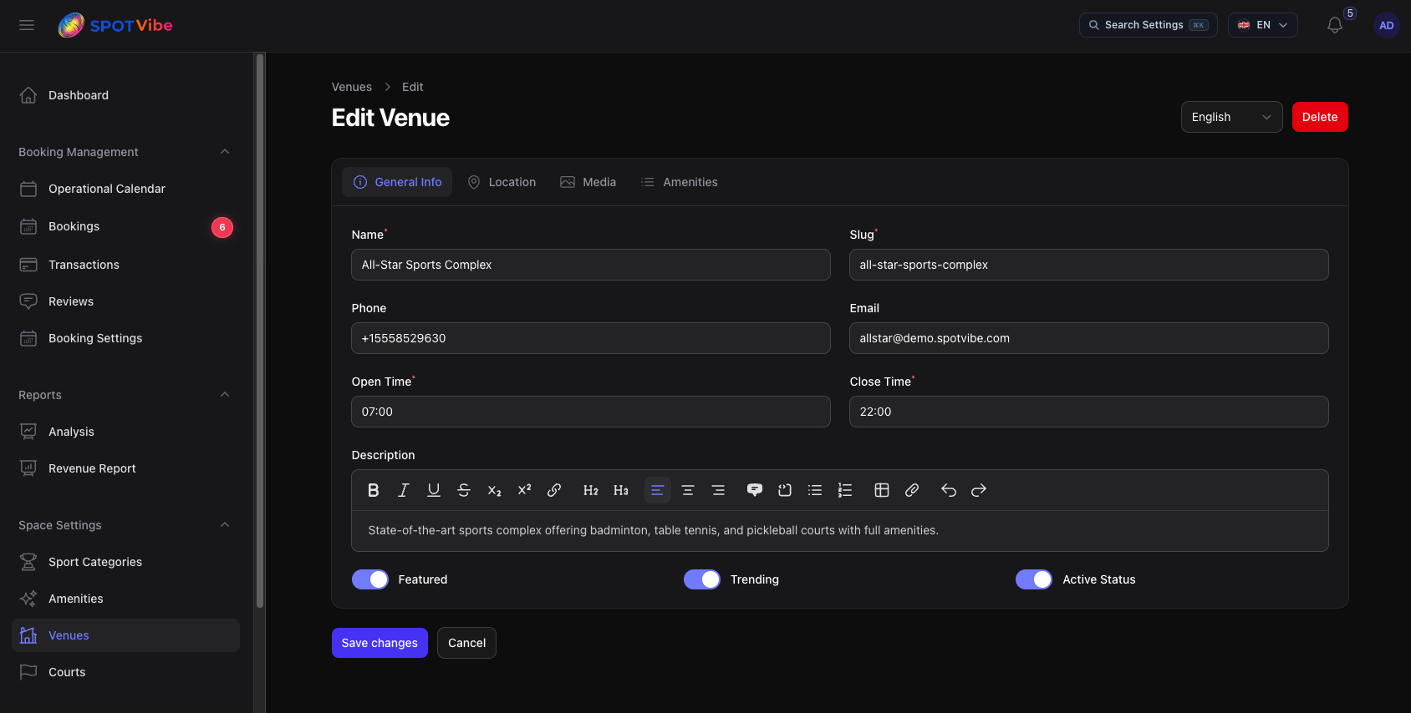The height and width of the screenshot is (713, 1411).
Task: Insert a table in description
Action: coord(882,490)
